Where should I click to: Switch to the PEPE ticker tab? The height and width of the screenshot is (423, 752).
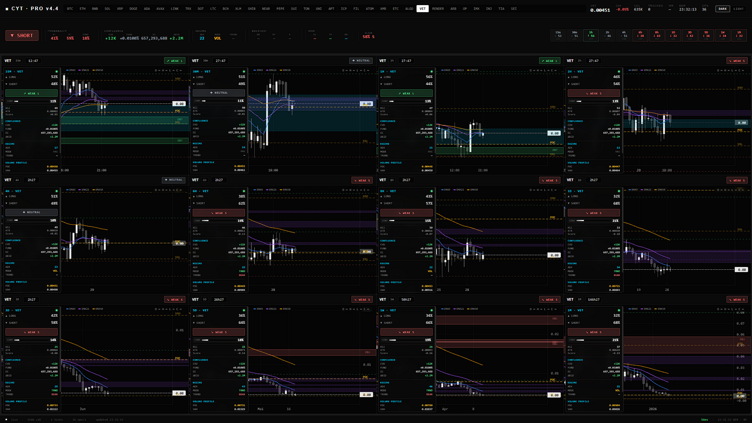(x=281, y=9)
